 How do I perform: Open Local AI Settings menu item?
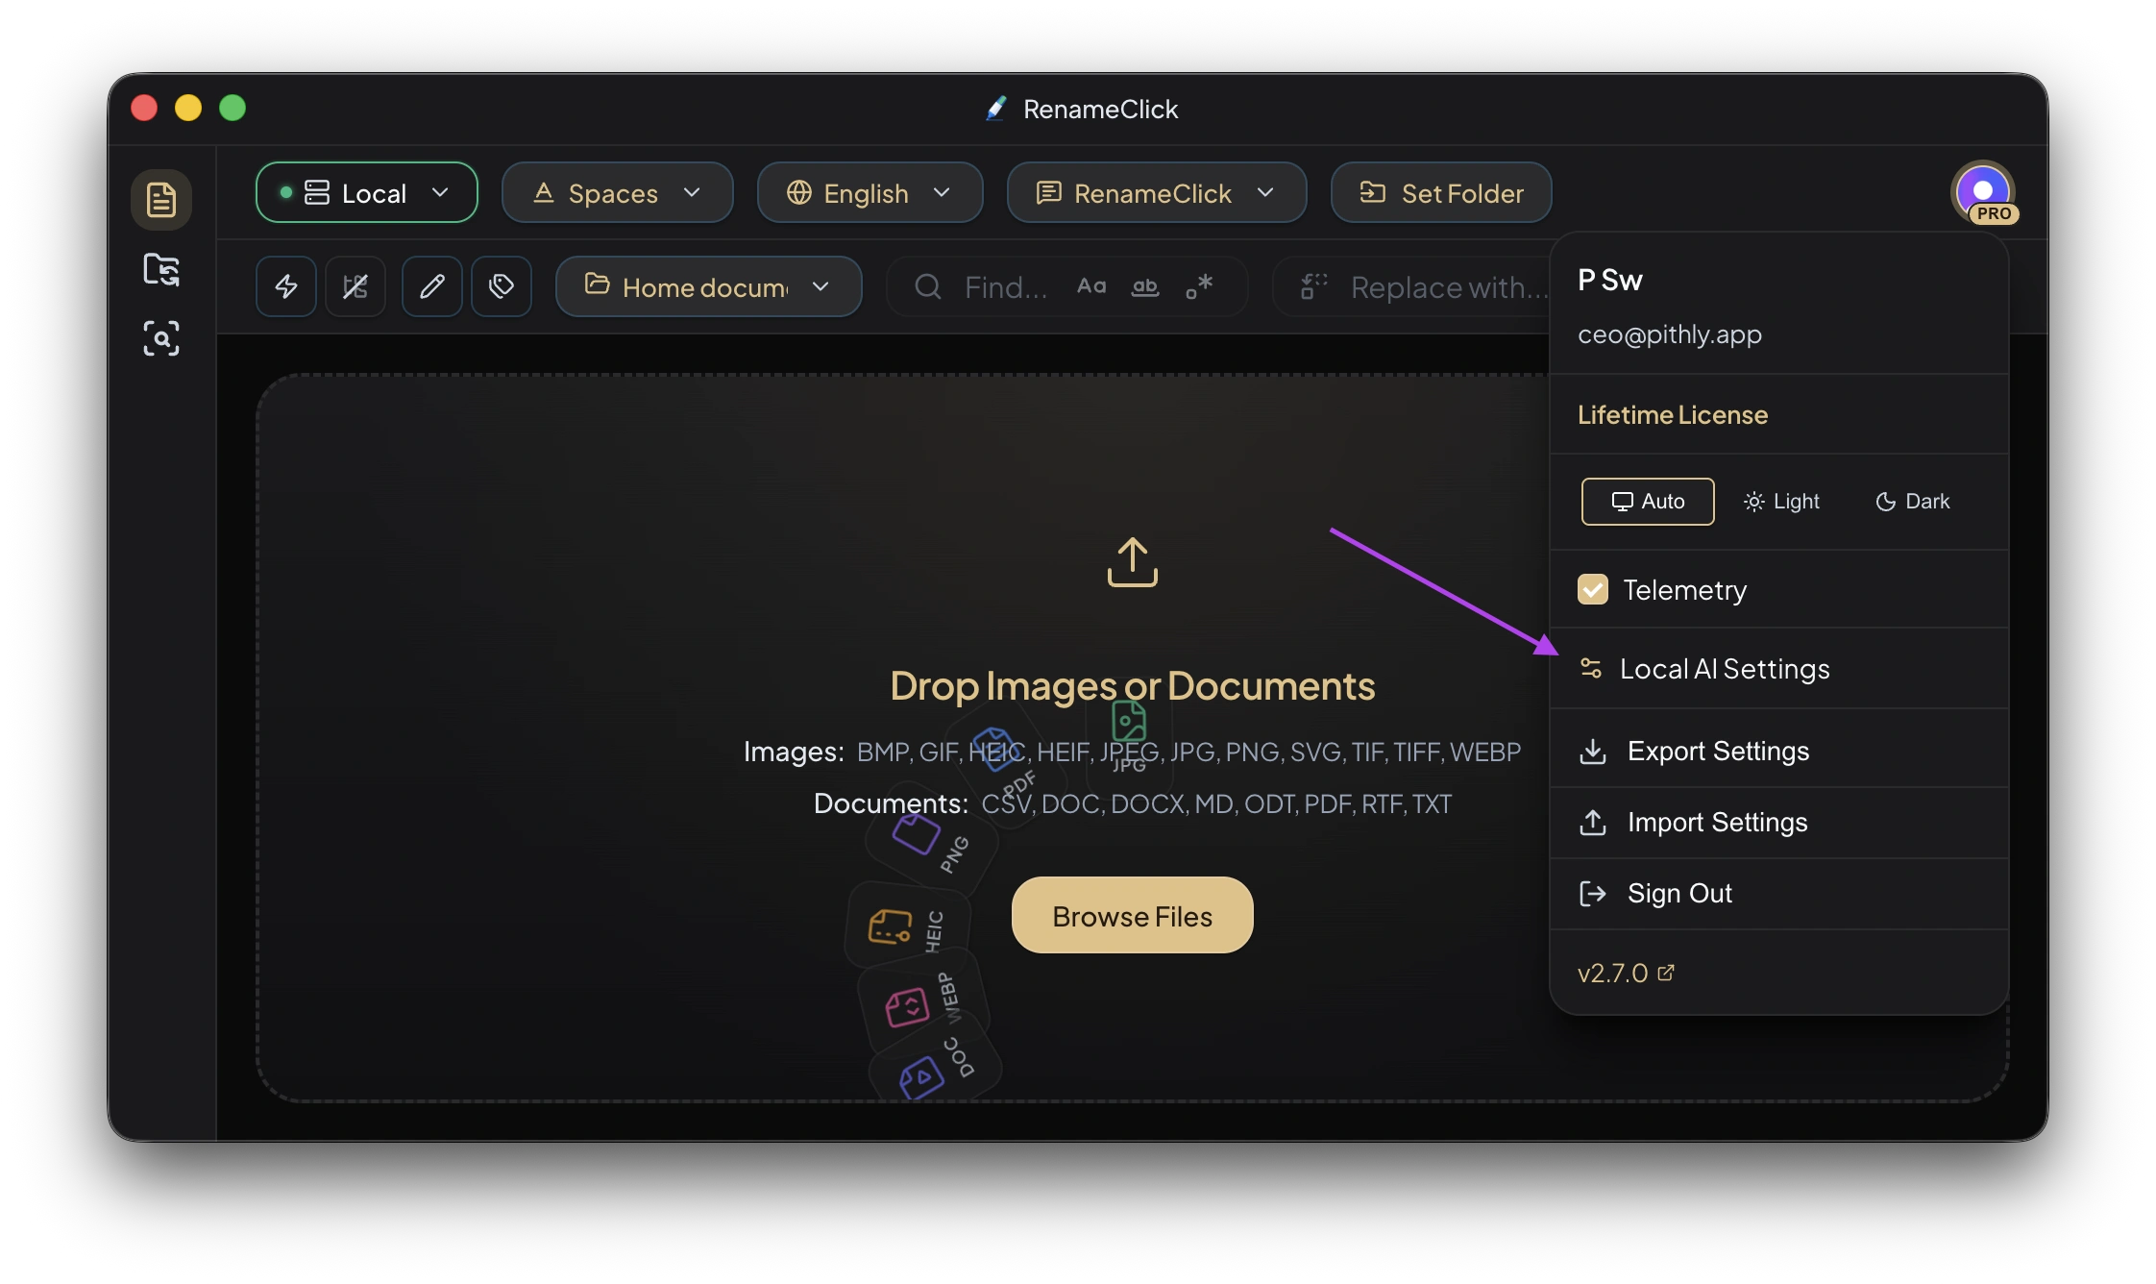click(x=1724, y=669)
